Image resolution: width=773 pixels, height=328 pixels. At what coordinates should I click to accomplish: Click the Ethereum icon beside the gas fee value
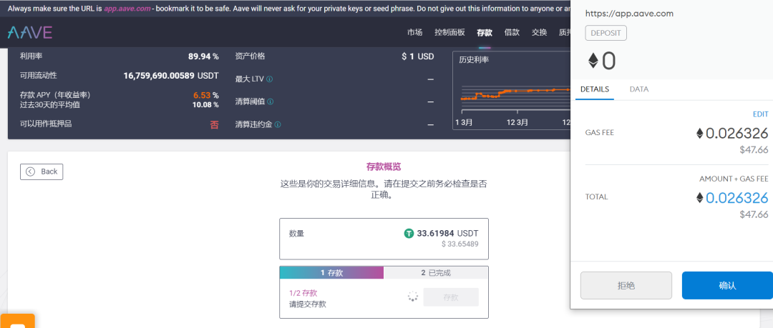coord(699,133)
